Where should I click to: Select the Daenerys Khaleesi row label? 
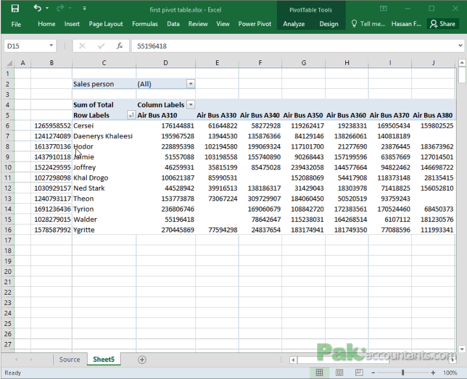point(102,136)
